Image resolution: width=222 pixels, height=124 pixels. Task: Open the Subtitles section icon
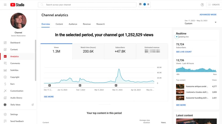5,70
